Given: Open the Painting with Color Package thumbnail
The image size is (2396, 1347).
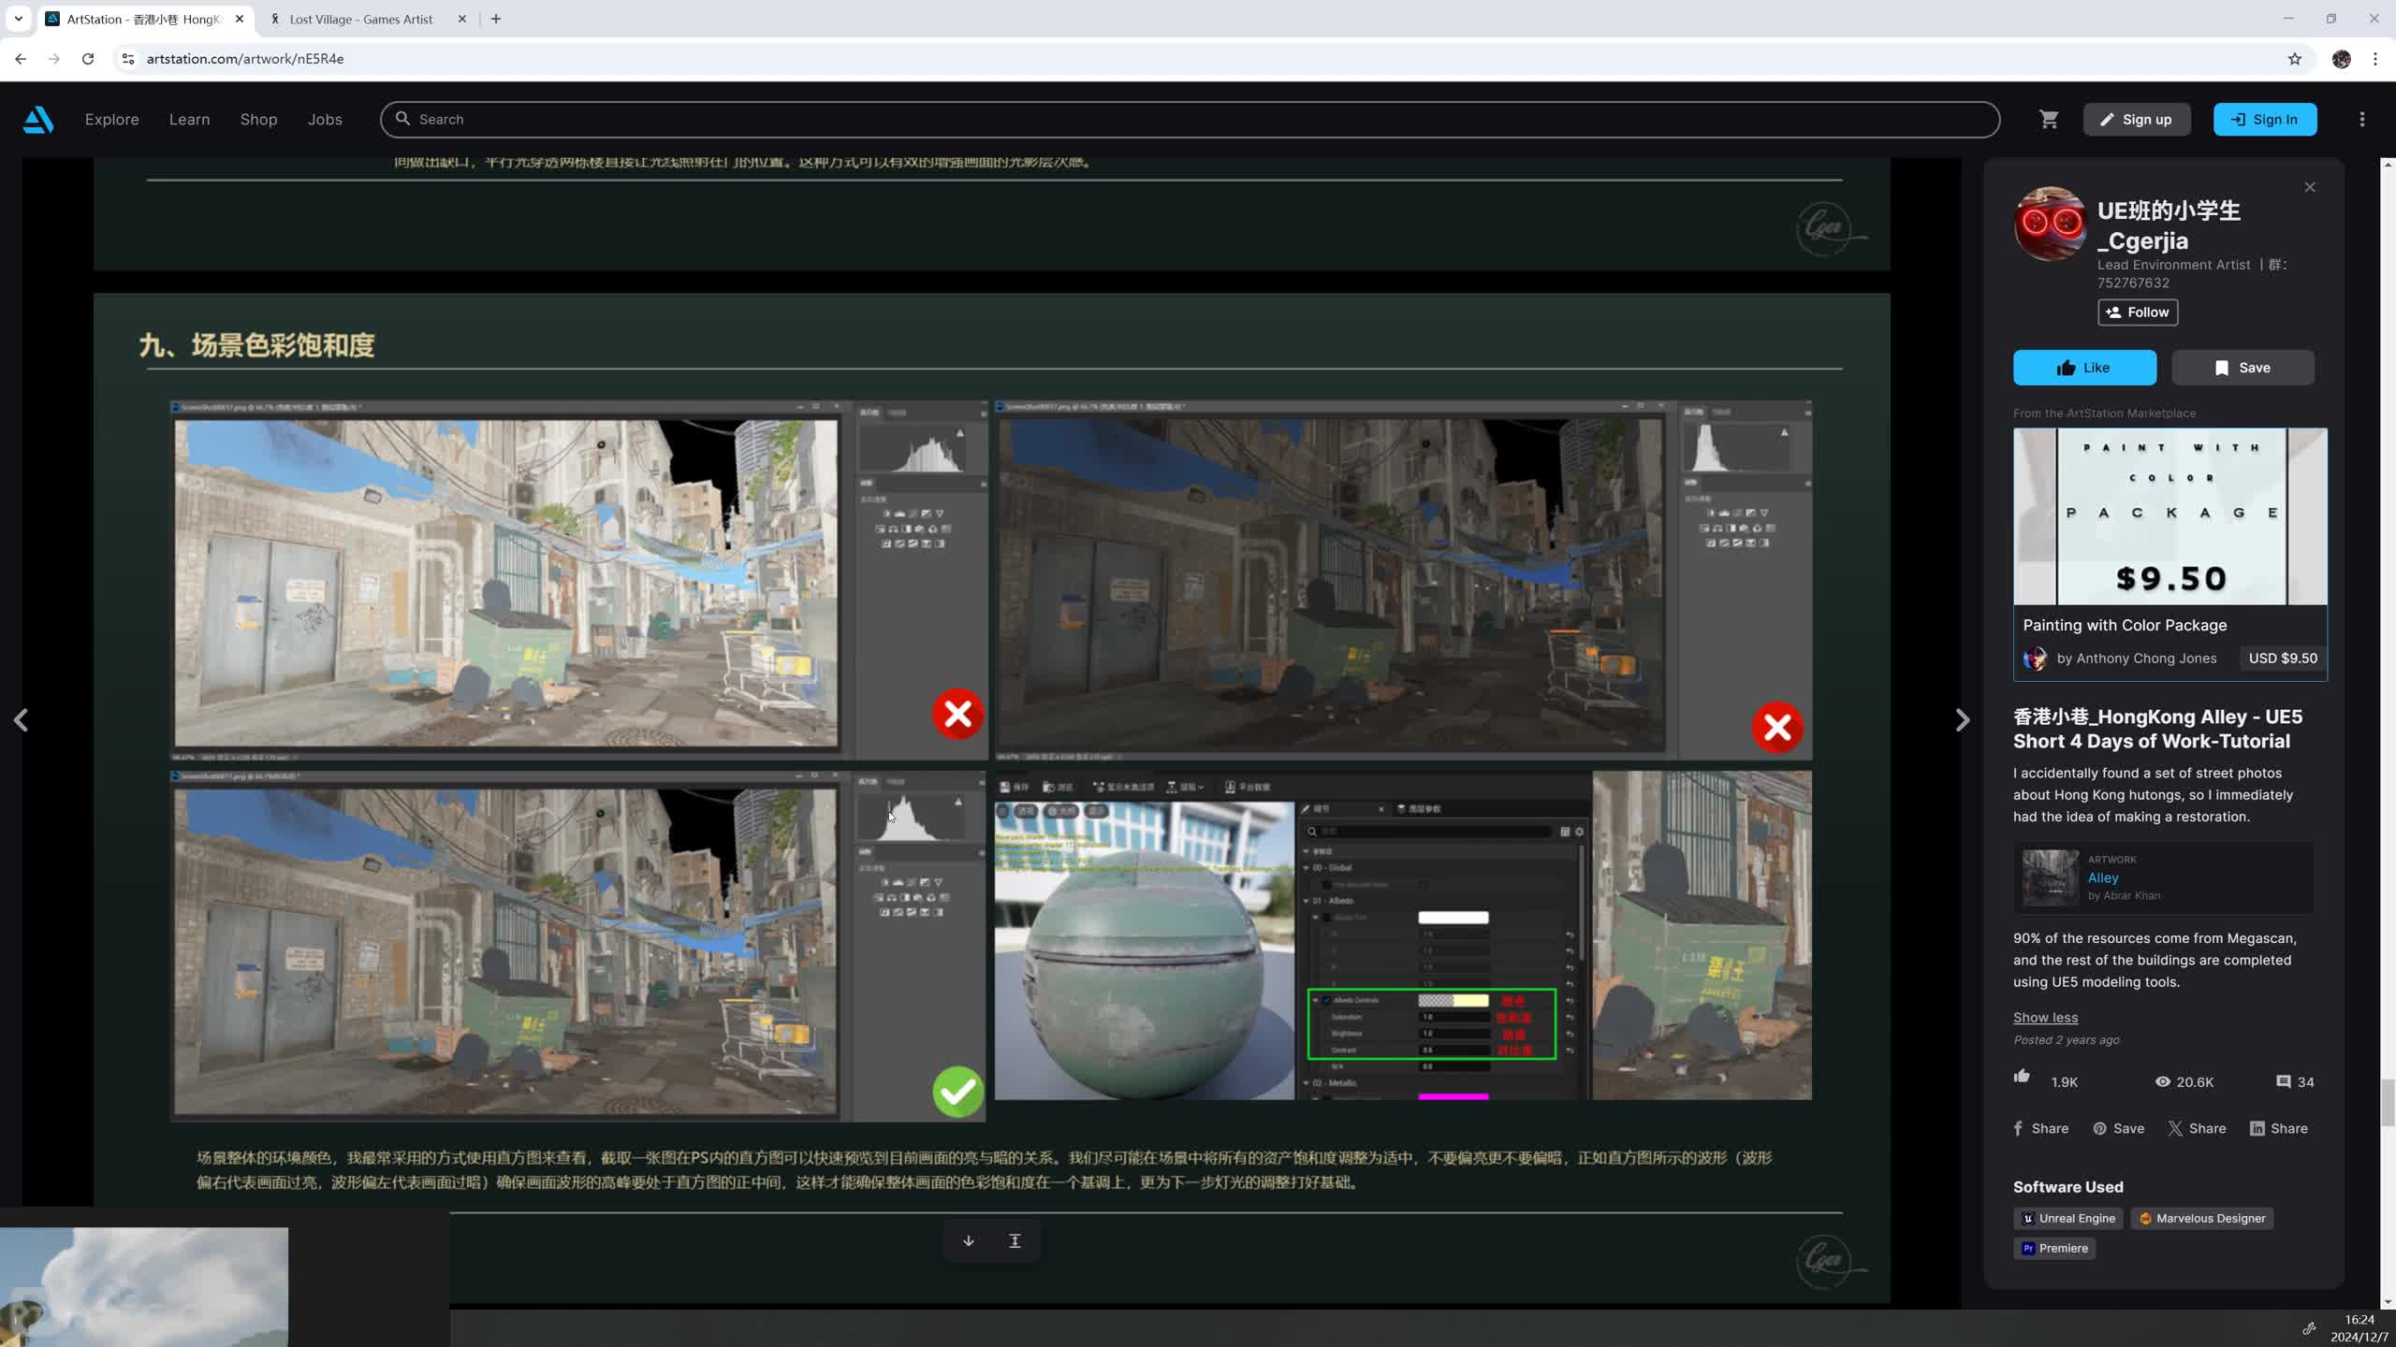Looking at the screenshot, I should coord(2170,516).
